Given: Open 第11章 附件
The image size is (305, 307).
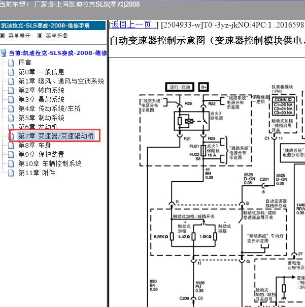Looking at the screenshot, I should 37,173.
